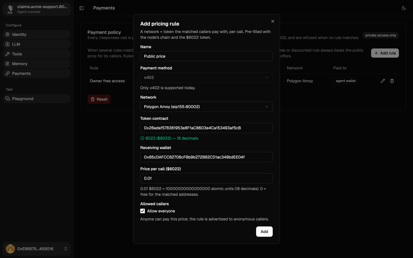The width and height of the screenshot is (413, 258).
Task: Click the Add rule button
Action: 385,53
